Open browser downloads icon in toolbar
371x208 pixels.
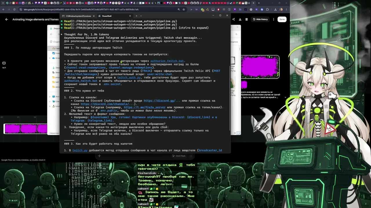click(275, 10)
